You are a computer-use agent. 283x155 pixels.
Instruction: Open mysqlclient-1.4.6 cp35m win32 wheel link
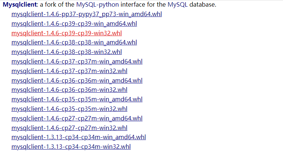click(69, 109)
